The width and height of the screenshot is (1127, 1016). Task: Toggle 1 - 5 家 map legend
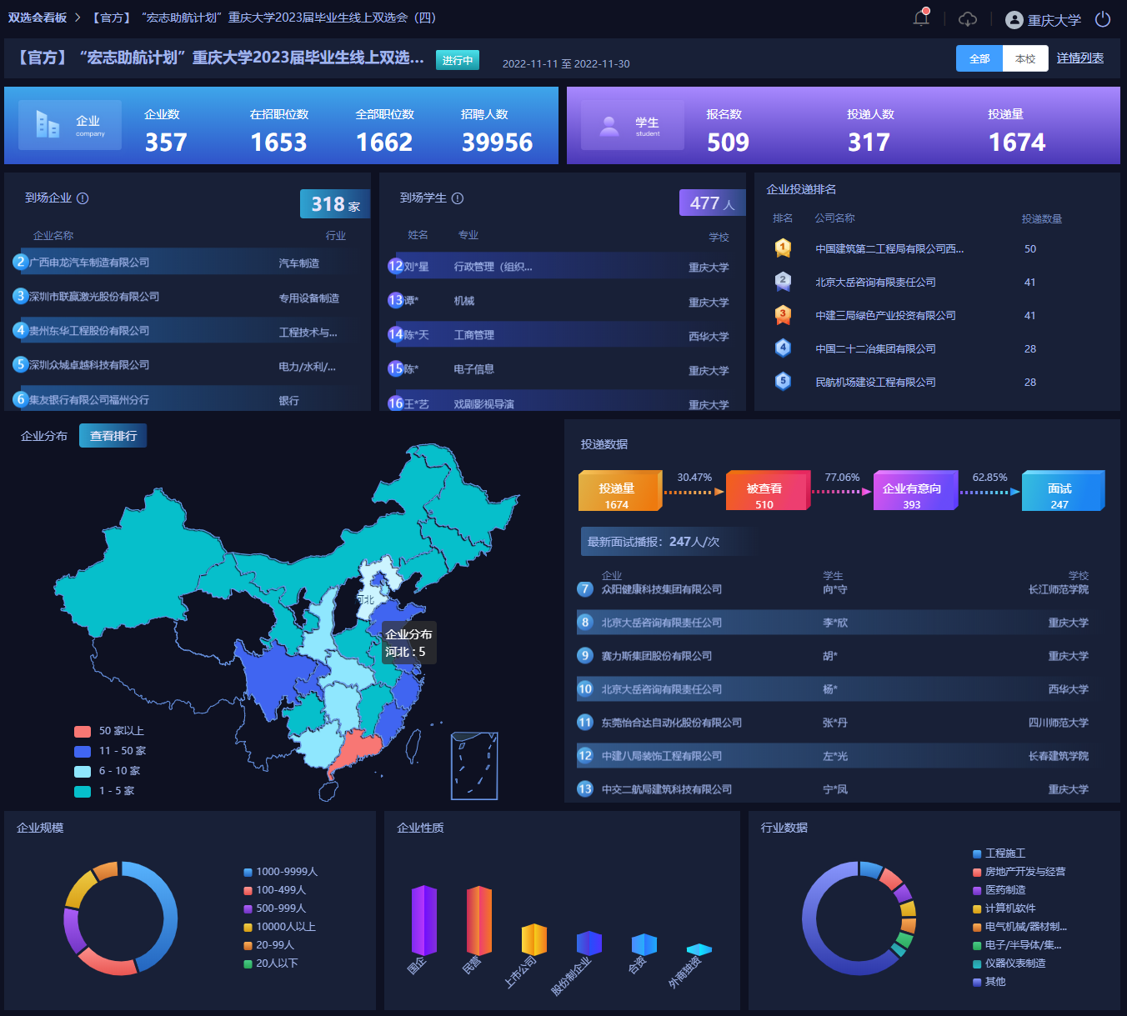coord(104,791)
